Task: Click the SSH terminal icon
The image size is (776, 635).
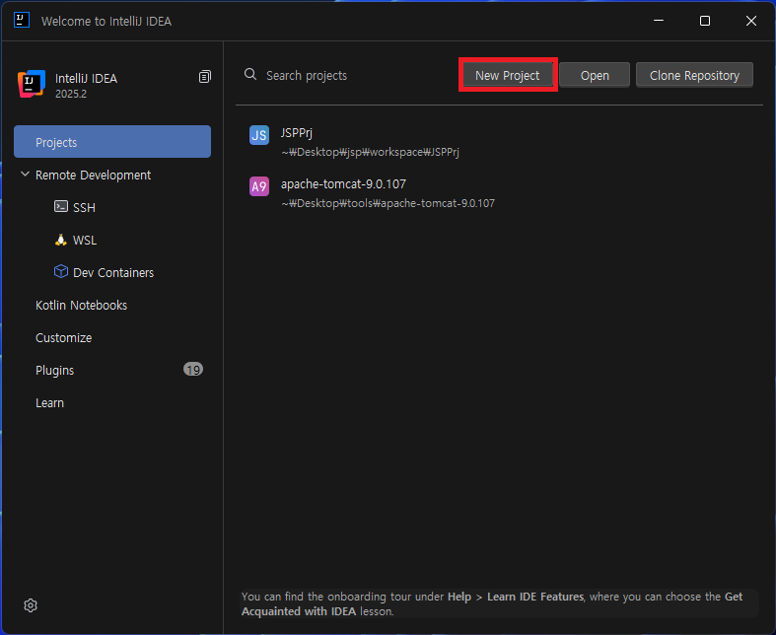Action: 61,206
